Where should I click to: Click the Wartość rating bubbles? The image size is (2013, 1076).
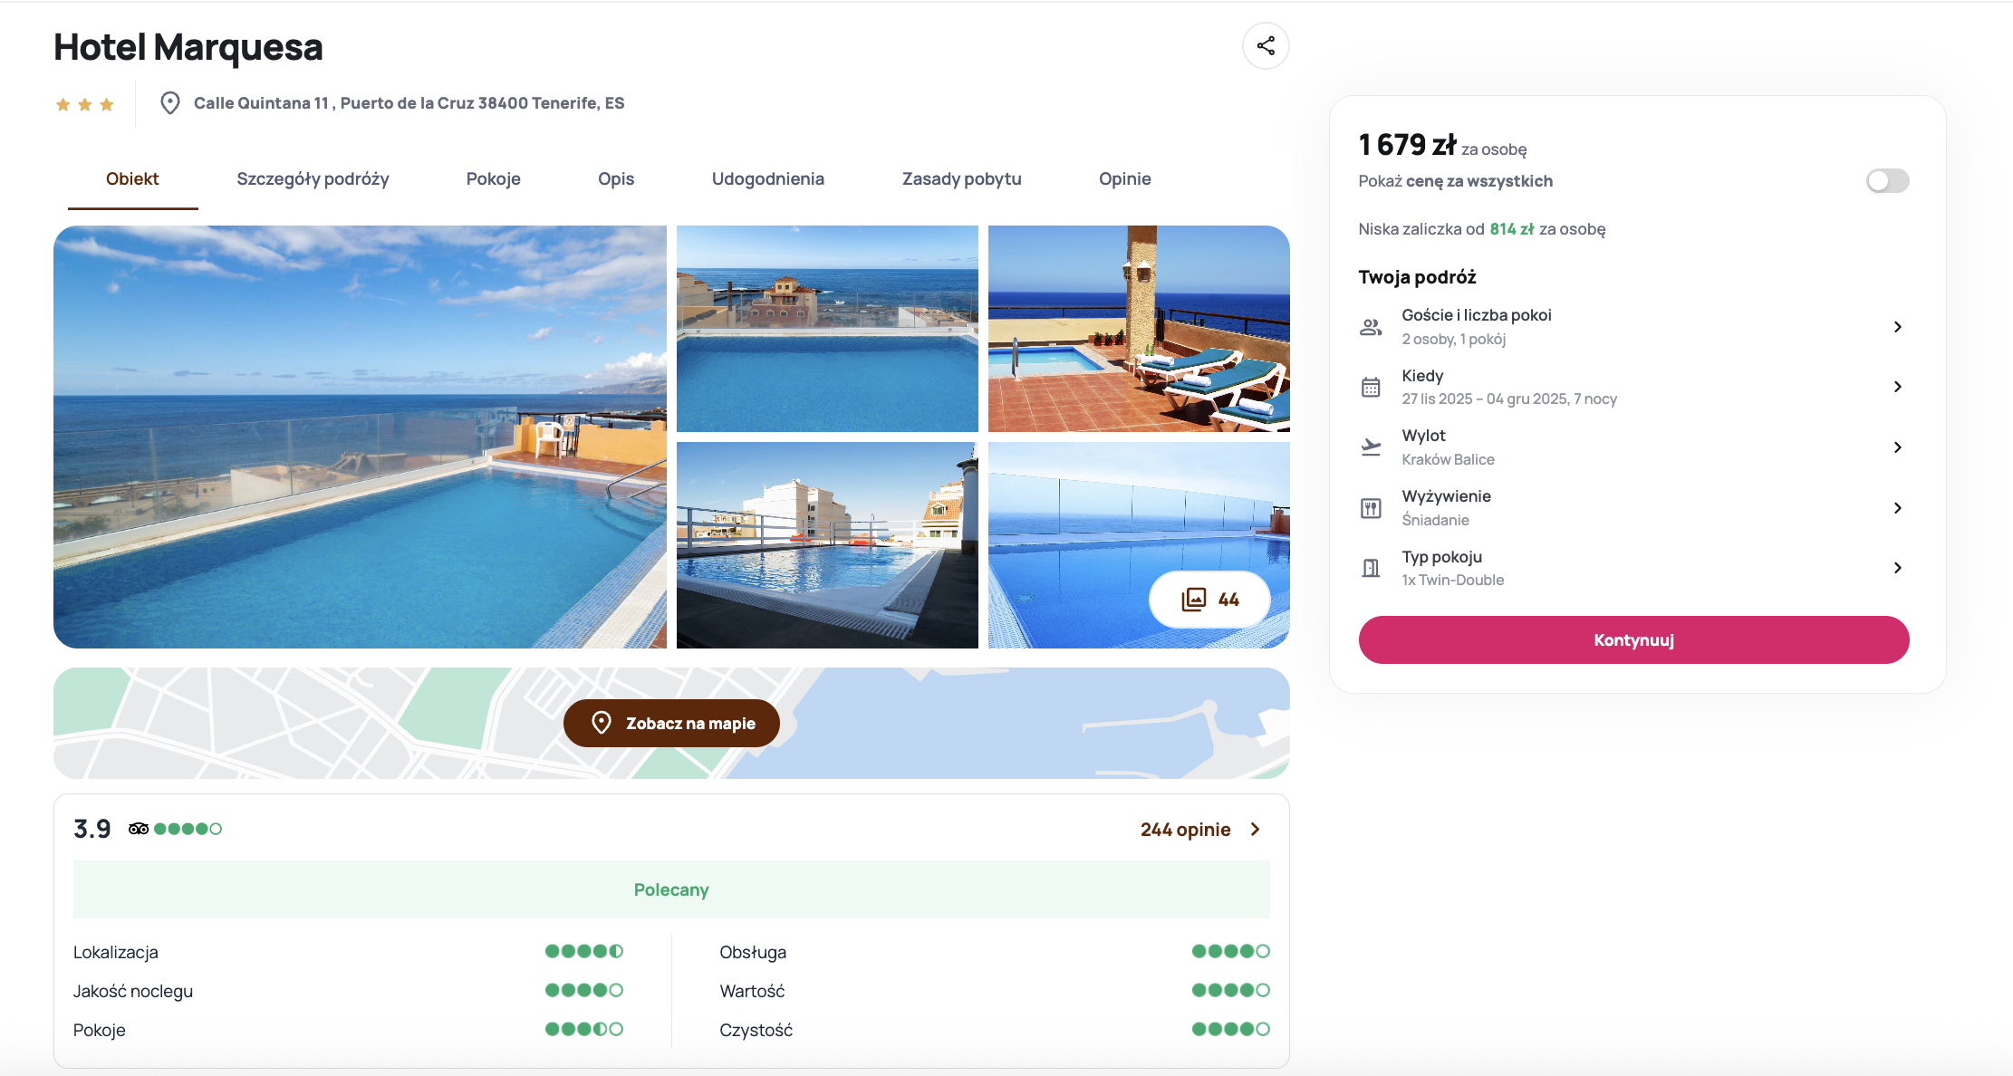click(x=1230, y=990)
